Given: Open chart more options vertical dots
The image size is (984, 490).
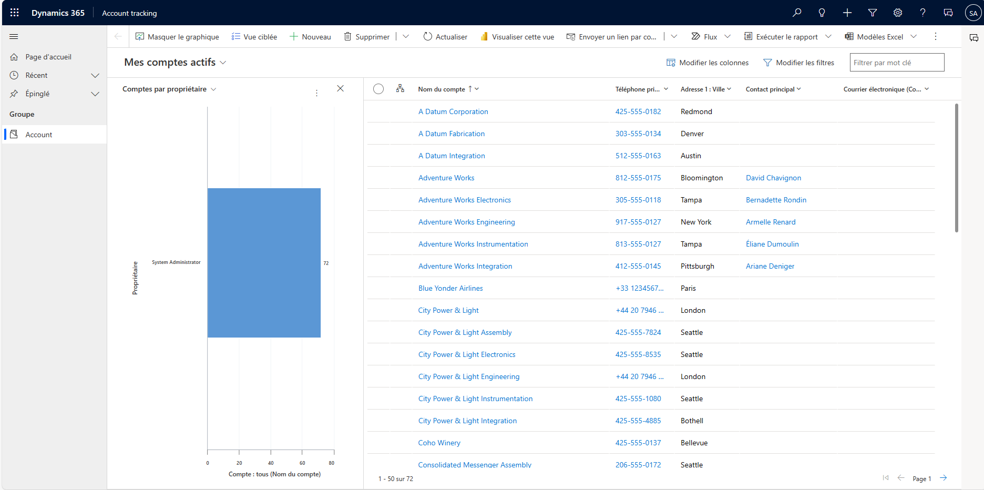Looking at the screenshot, I should (x=316, y=93).
